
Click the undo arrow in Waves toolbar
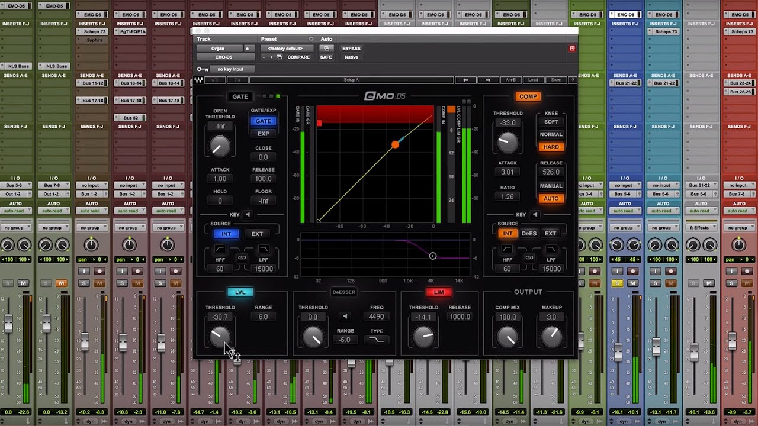(215, 80)
